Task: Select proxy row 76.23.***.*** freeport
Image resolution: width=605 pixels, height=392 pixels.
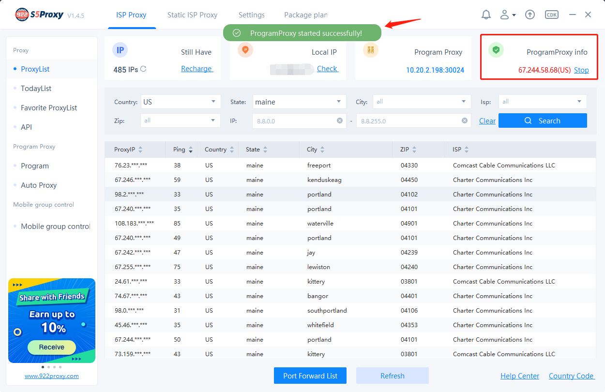Action: (350, 166)
